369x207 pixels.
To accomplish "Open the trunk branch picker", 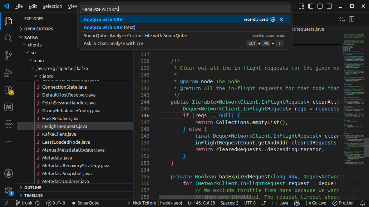I will [24, 203].
